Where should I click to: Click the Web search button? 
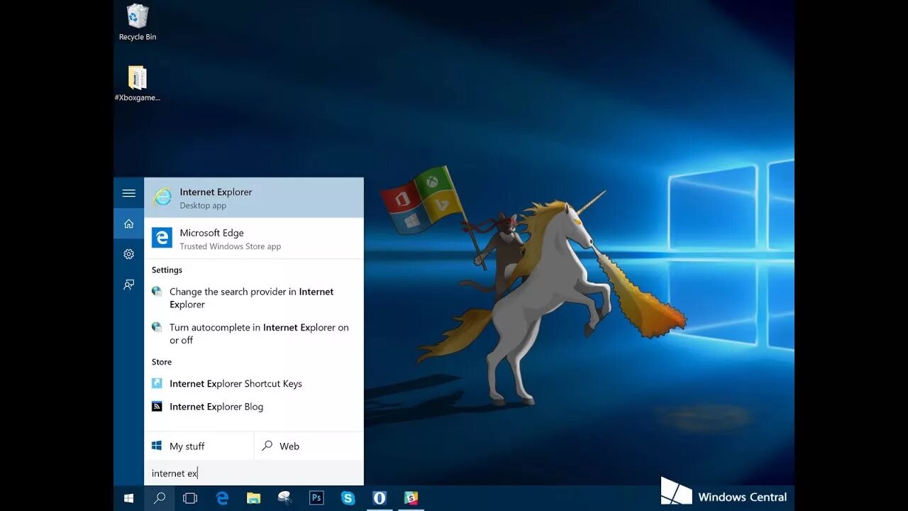click(309, 446)
